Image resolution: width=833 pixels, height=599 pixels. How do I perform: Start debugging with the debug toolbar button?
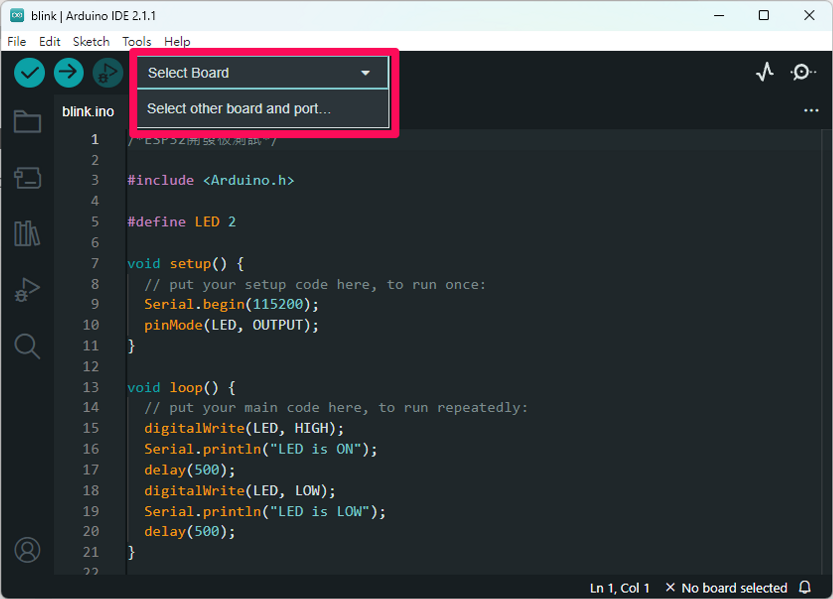click(108, 72)
